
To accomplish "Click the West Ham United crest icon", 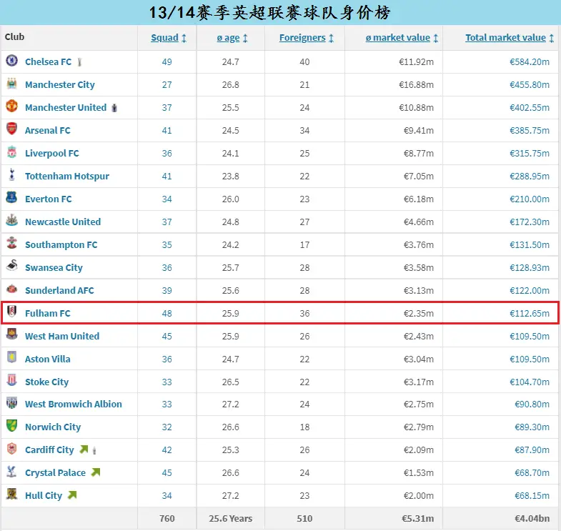I will pyautogui.click(x=12, y=334).
